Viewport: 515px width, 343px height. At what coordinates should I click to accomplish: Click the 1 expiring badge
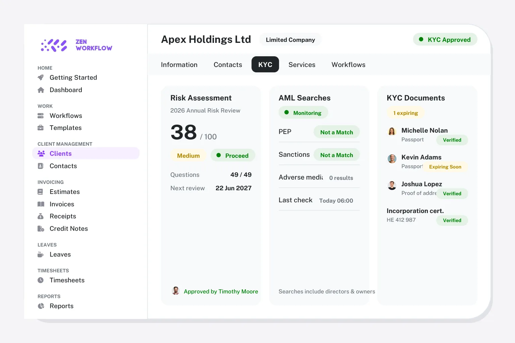point(406,113)
